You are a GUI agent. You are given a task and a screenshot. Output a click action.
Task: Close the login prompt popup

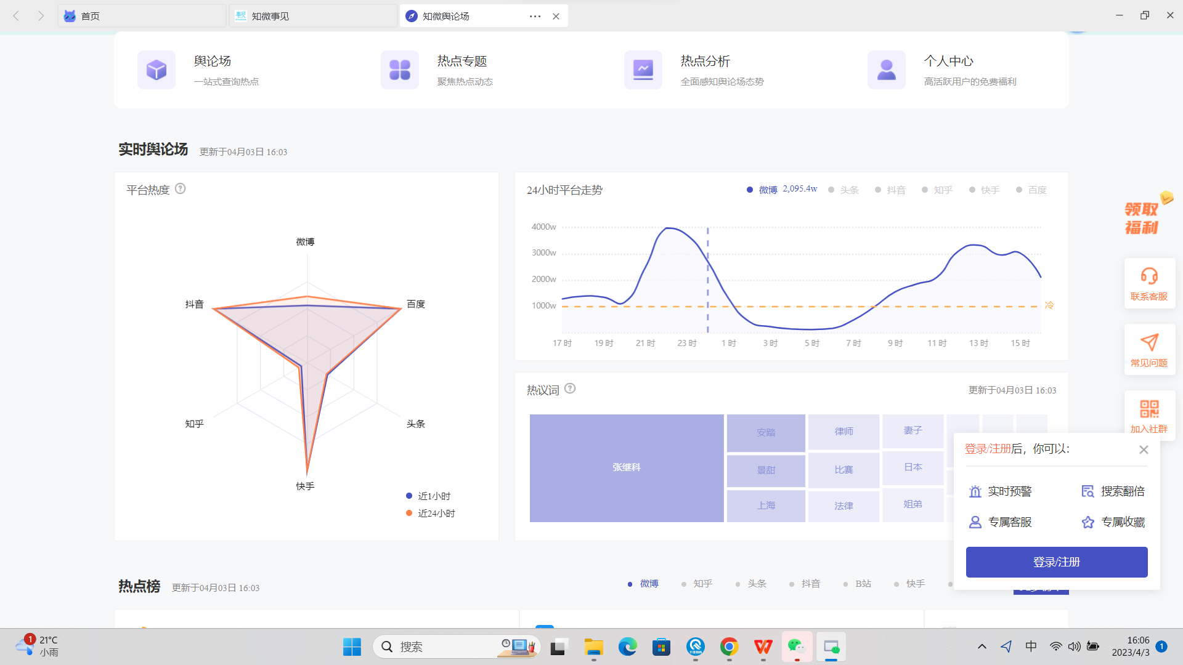pos(1144,449)
